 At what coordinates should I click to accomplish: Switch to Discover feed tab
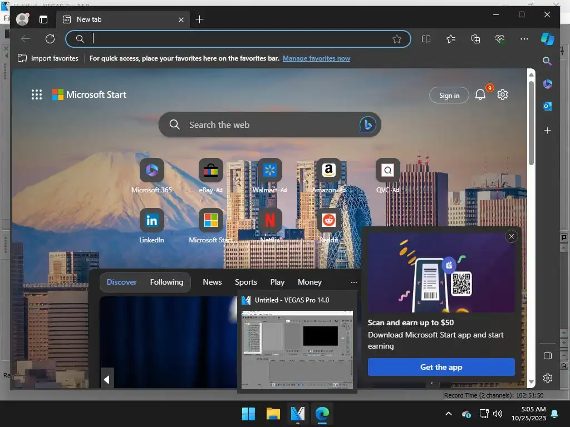point(121,282)
